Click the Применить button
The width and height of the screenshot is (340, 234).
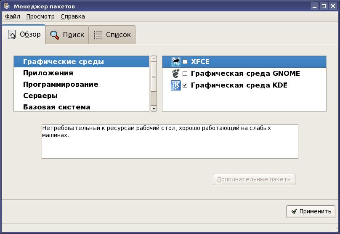[311, 211]
